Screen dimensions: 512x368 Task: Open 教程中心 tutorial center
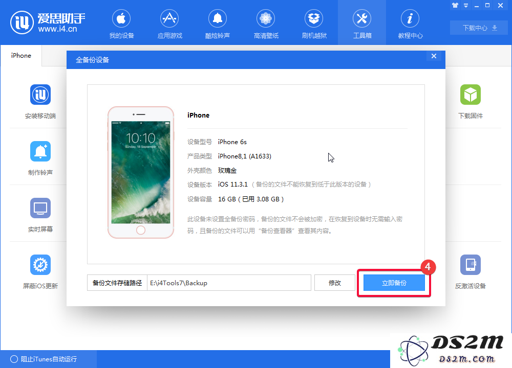(410, 24)
